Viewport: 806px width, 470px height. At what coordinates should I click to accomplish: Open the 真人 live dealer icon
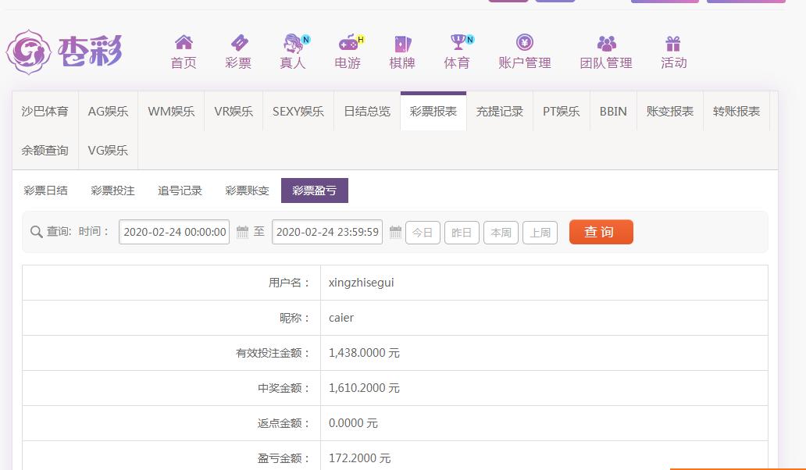pyautogui.click(x=295, y=43)
